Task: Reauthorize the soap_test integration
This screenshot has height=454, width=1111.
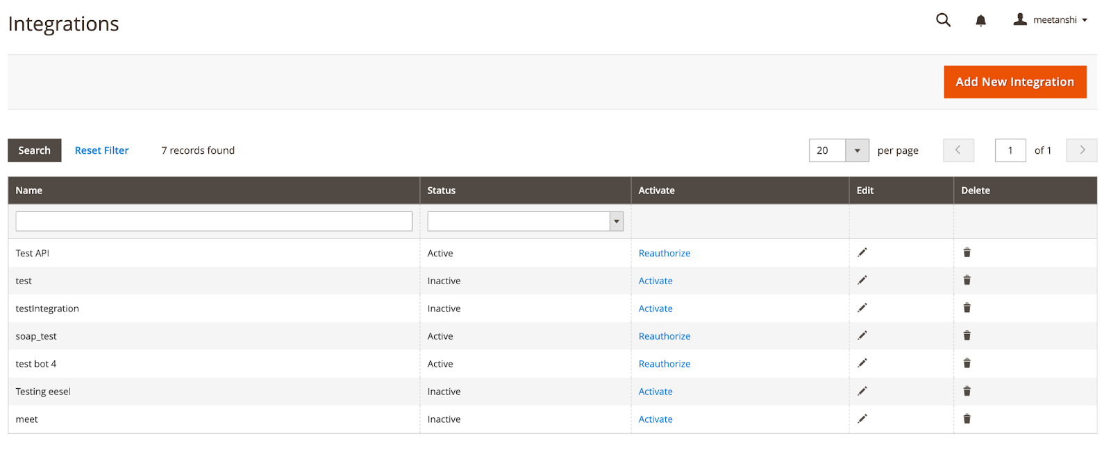Action: [664, 336]
